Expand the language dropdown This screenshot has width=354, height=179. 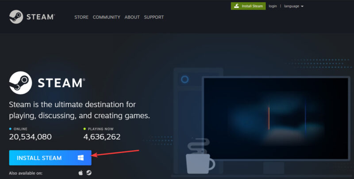coord(293,6)
